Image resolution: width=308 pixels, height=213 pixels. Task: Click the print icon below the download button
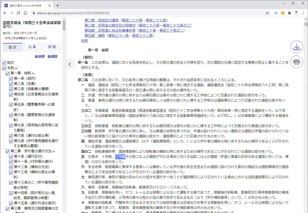[x=297, y=62]
